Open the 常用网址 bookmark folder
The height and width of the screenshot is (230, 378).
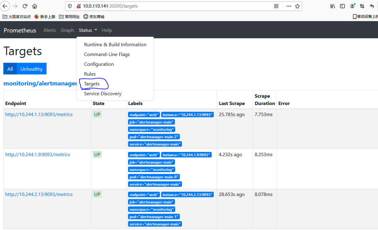(x=69, y=17)
